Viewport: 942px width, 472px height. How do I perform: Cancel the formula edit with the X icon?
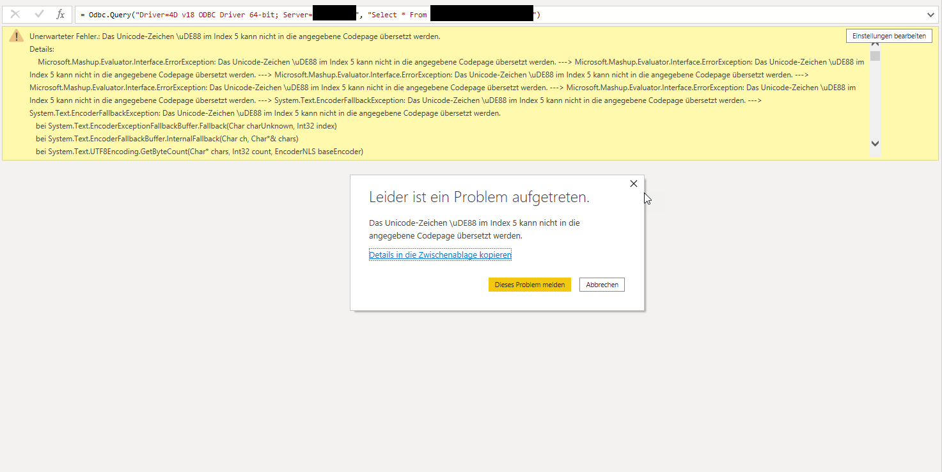point(15,14)
